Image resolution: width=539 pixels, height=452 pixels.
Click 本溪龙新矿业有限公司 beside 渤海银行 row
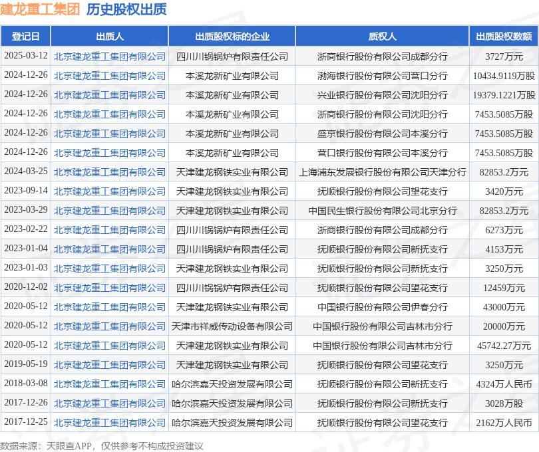coord(232,76)
